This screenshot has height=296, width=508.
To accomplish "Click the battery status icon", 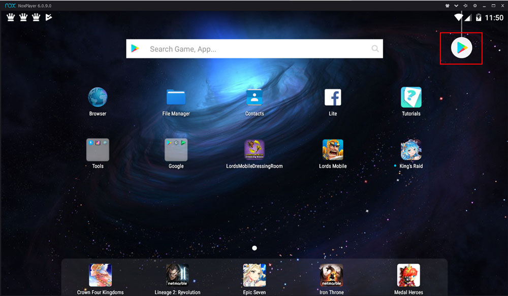I will 479,17.
